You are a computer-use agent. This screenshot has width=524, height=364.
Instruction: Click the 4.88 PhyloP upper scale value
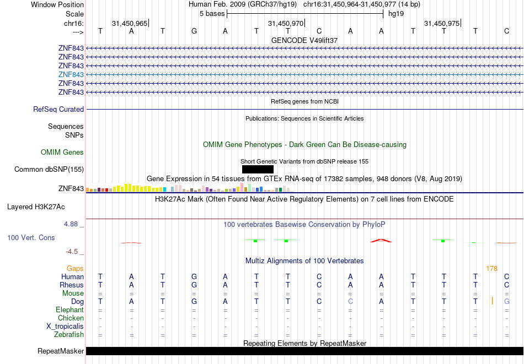click(71, 224)
